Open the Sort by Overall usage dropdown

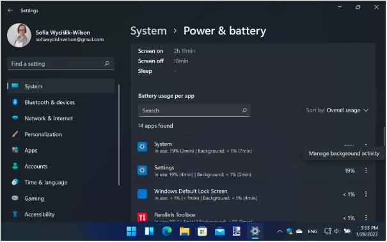pyautogui.click(x=337, y=110)
